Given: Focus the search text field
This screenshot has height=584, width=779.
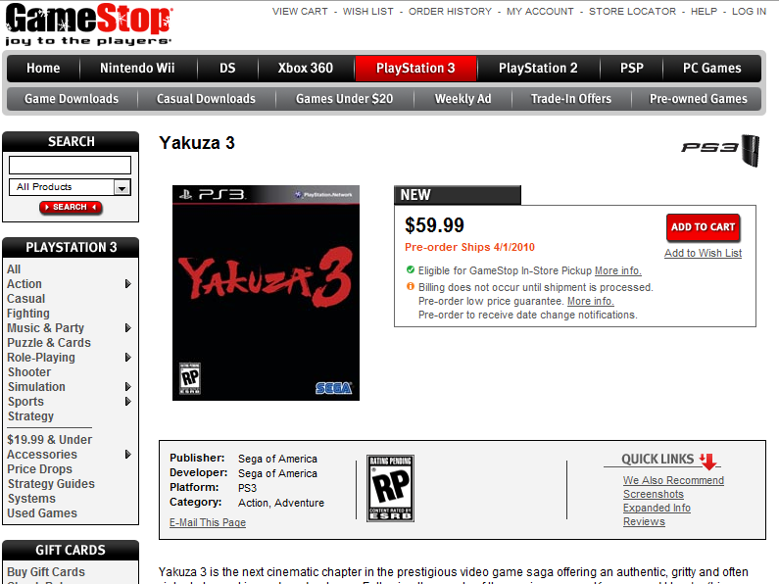Looking at the screenshot, I should tap(70, 165).
